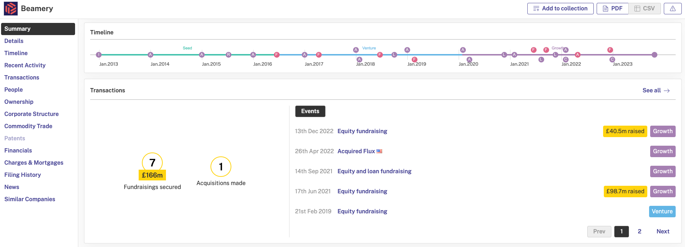Click the first I marker at the timeline start

point(99,55)
